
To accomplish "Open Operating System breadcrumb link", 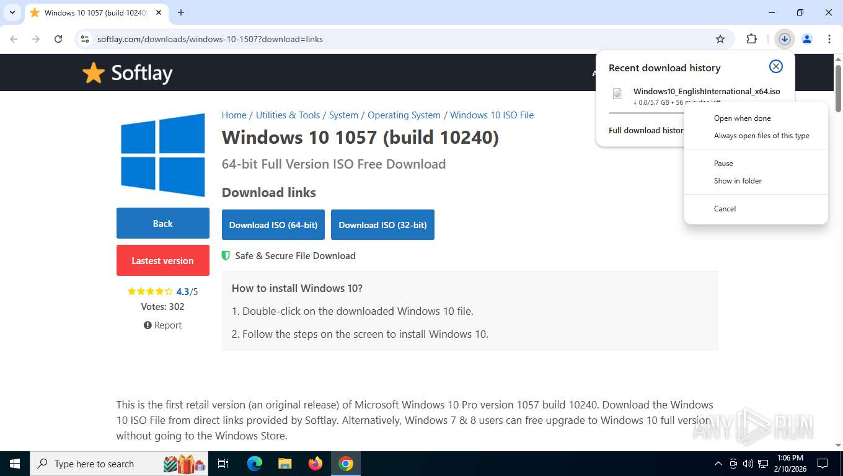I will tap(404, 115).
